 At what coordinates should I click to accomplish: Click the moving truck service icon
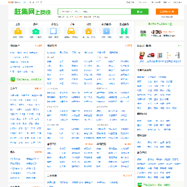click(151, 55)
